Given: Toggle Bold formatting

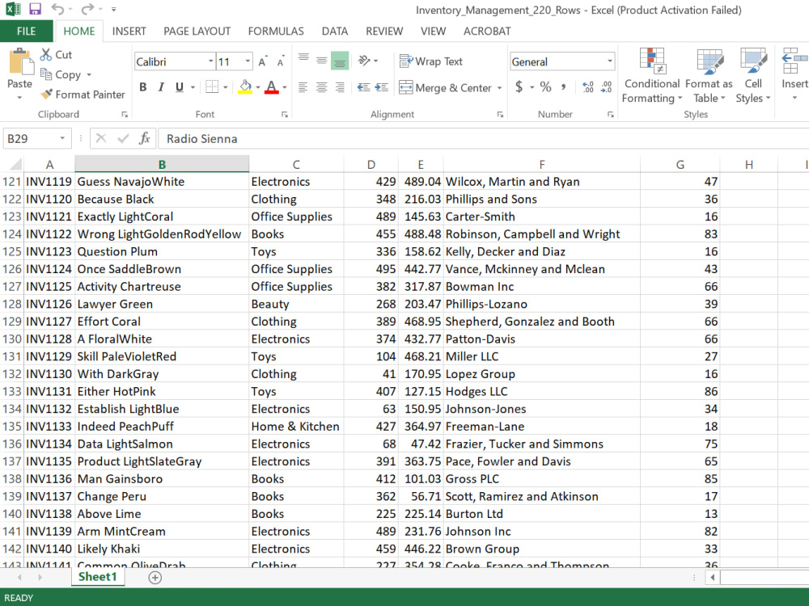Looking at the screenshot, I should click(143, 87).
